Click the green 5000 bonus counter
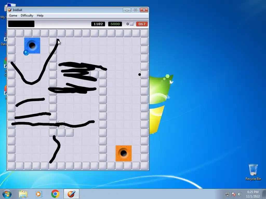The image size is (266, 199). click(115, 24)
